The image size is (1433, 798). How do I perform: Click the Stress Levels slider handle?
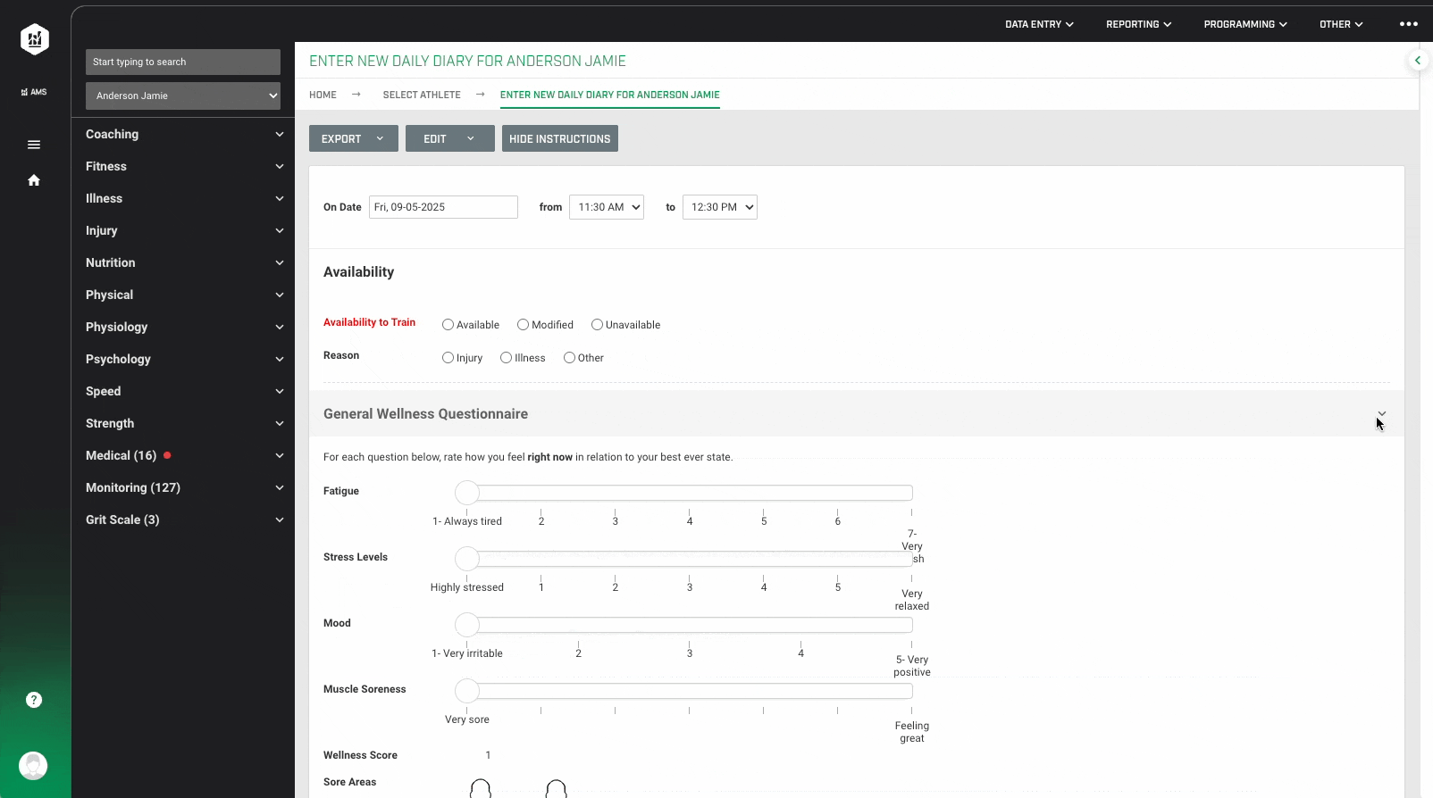467,559
